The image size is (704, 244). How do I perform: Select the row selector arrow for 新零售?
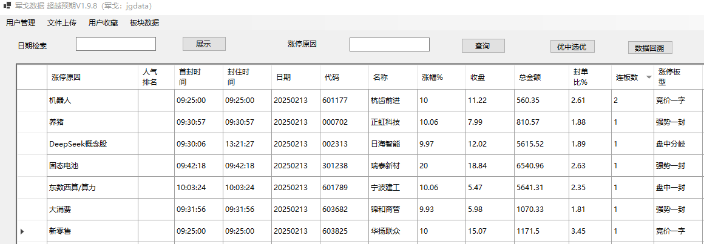(x=22, y=231)
